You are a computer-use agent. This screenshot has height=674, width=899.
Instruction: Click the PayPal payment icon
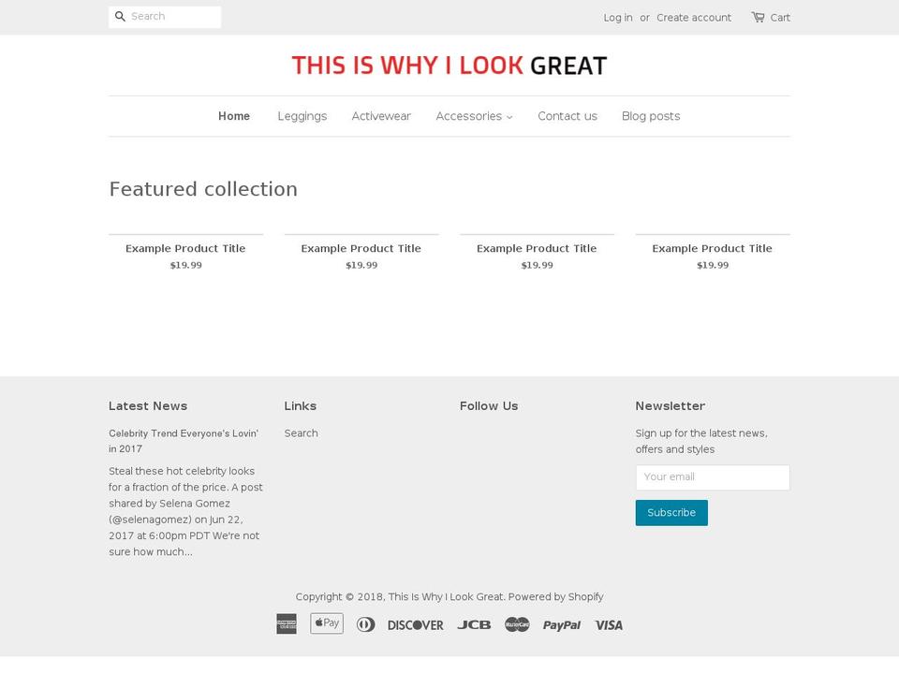point(562,625)
